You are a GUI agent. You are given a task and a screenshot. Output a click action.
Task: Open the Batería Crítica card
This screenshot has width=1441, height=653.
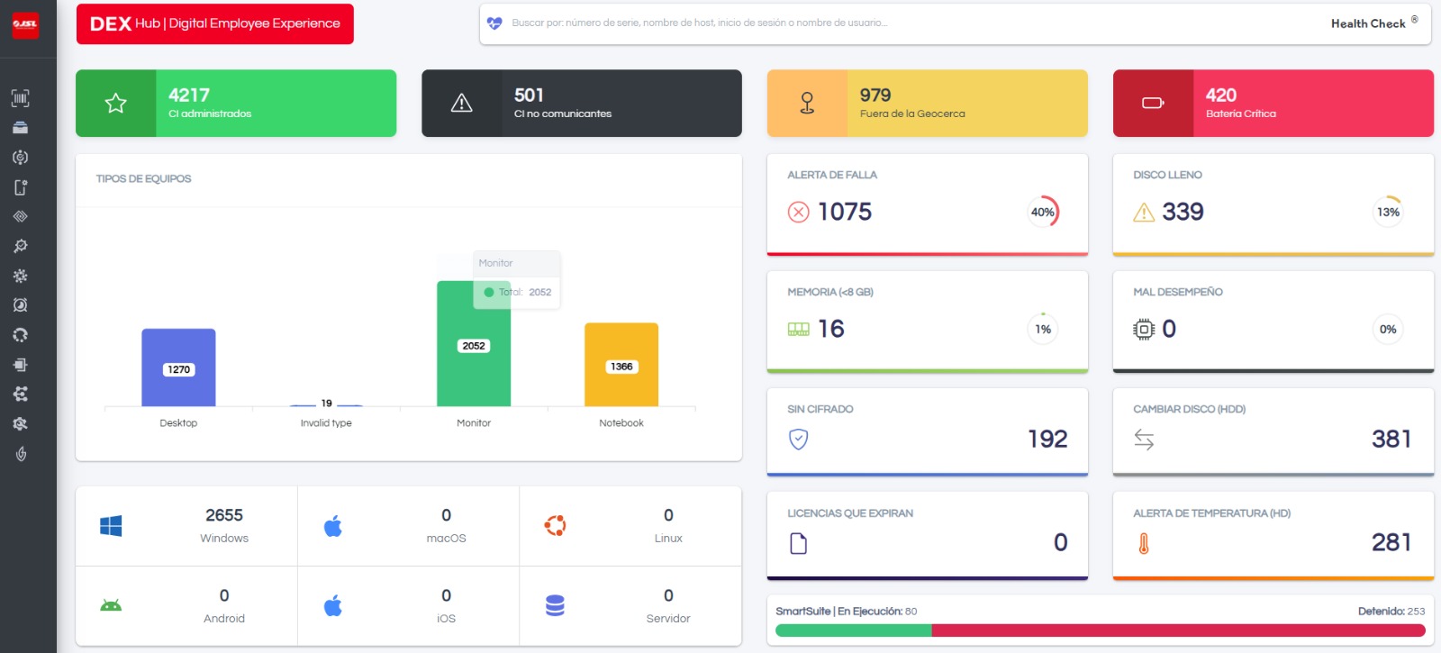point(1273,104)
